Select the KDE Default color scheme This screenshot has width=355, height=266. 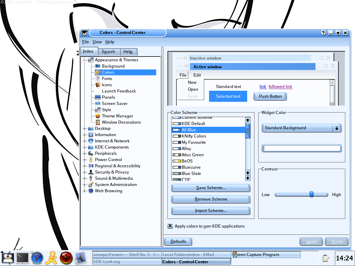[208, 124]
